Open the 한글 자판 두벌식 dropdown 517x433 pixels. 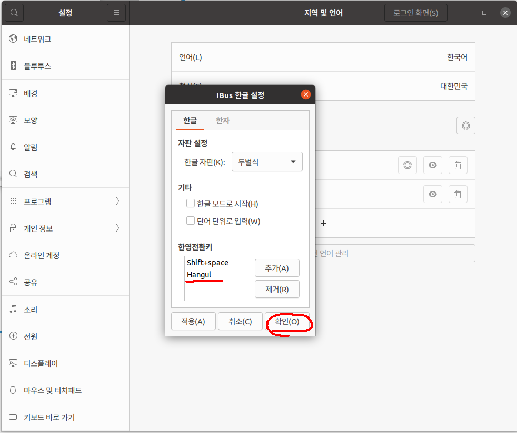click(267, 162)
